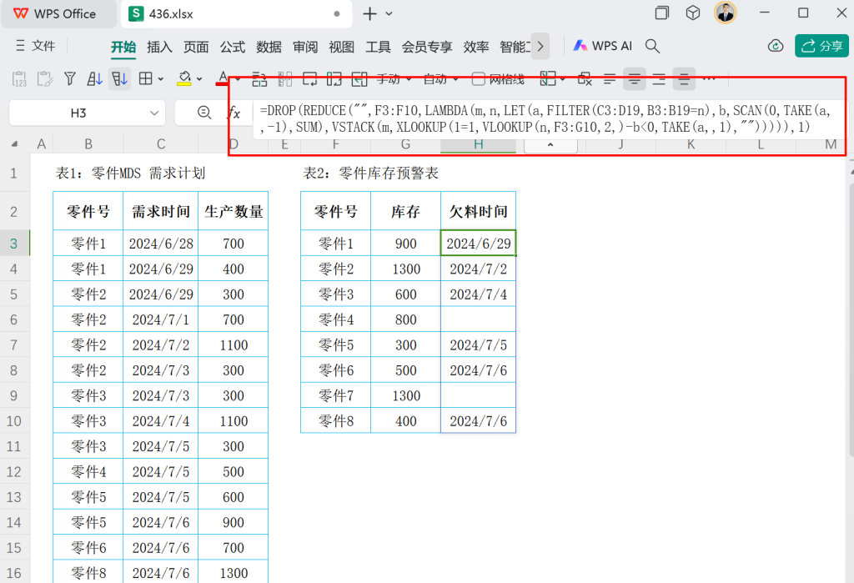854x583 pixels.
Task: Switch to the 审阅 ribbon tab
Action: point(305,47)
